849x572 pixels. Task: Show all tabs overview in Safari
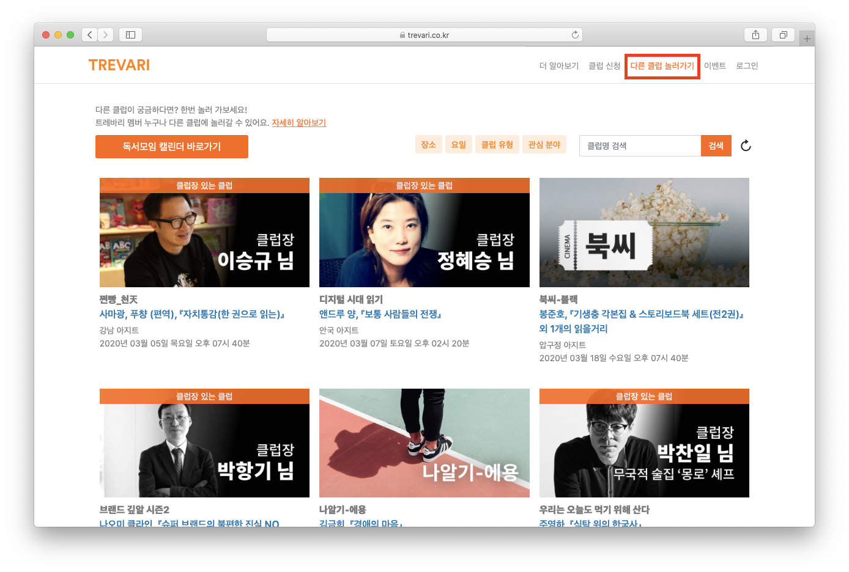(x=783, y=35)
